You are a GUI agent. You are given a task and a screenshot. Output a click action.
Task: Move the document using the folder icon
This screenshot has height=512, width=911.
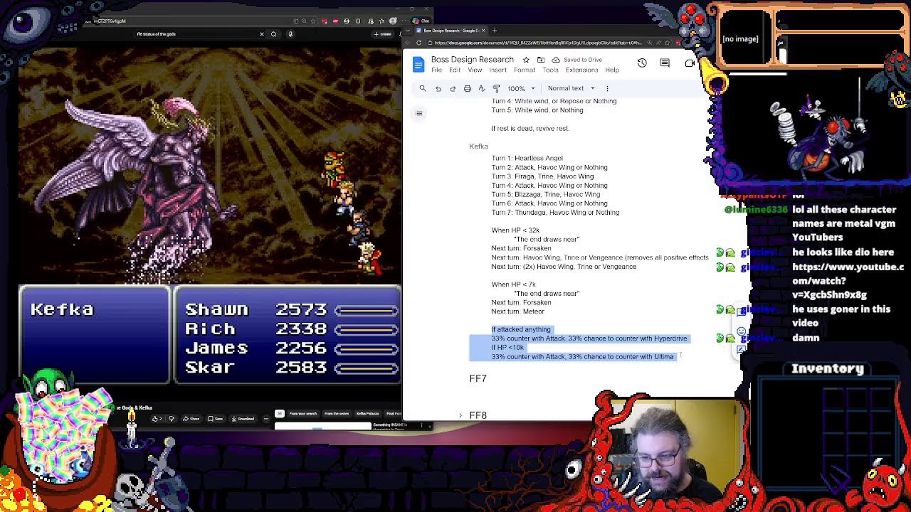[x=541, y=60]
